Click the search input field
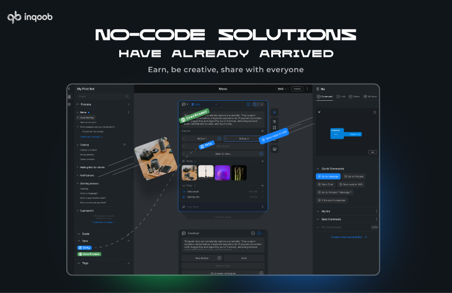This screenshot has height=293, width=452. tap(103, 97)
